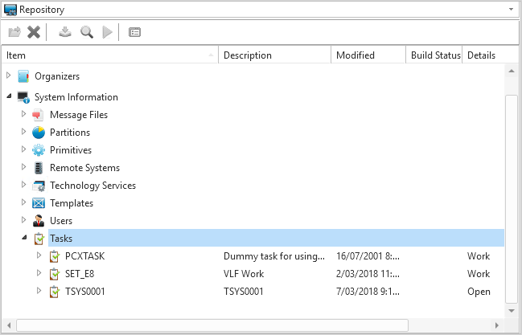The width and height of the screenshot is (522, 335).
Task: Click the Partitions pie chart icon
Action: [39, 133]
